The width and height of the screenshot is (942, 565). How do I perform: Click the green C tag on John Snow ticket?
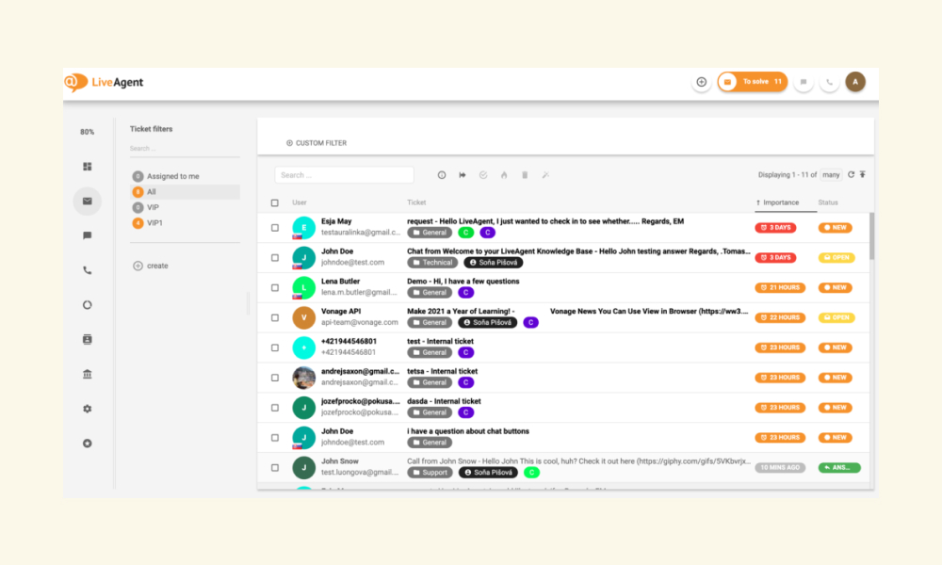pos(531,473)
